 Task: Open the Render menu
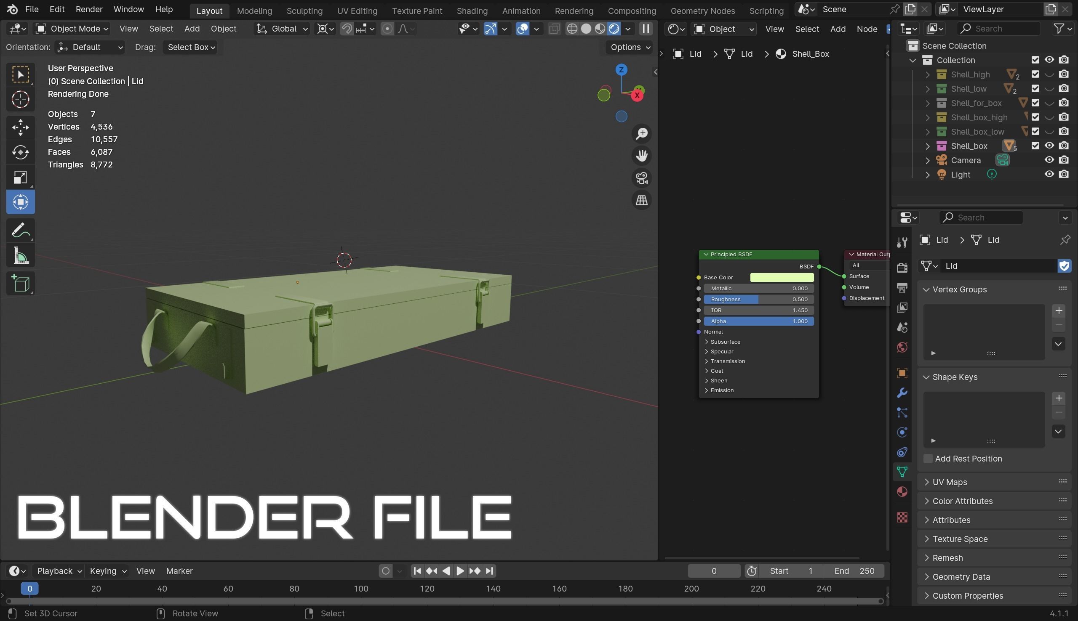[x=89, y=9]
